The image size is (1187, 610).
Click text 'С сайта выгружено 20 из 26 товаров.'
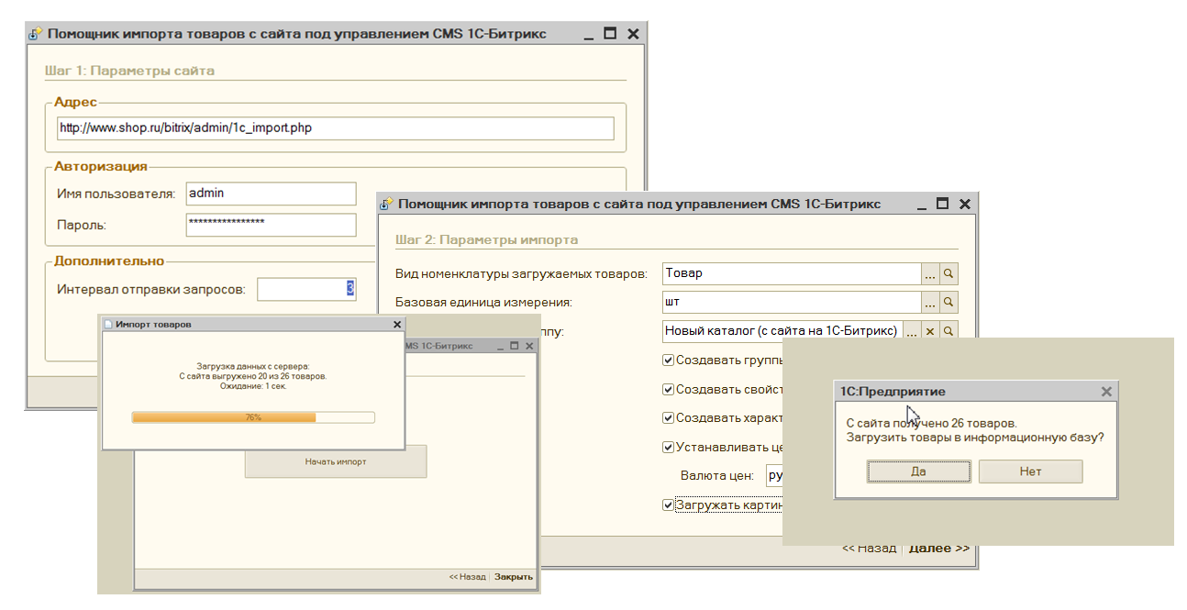[x=253, y=376]
